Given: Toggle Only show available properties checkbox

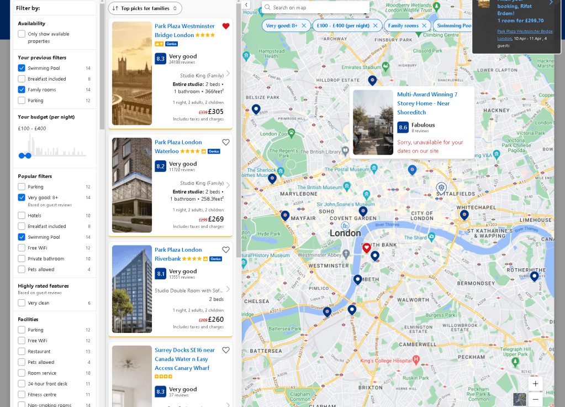Looking at the screenshot, I should pos(21,34).
